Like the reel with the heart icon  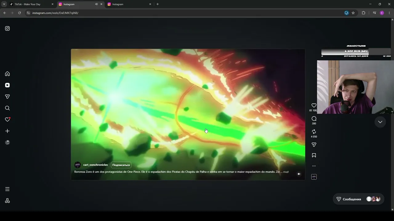(x=314, y=105)
